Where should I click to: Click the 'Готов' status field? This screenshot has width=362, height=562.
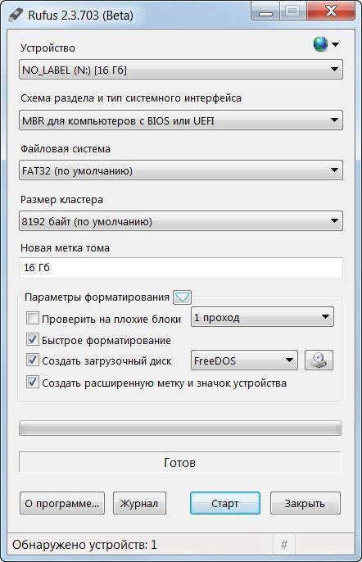pyautogui.click(x=180, y=462)
